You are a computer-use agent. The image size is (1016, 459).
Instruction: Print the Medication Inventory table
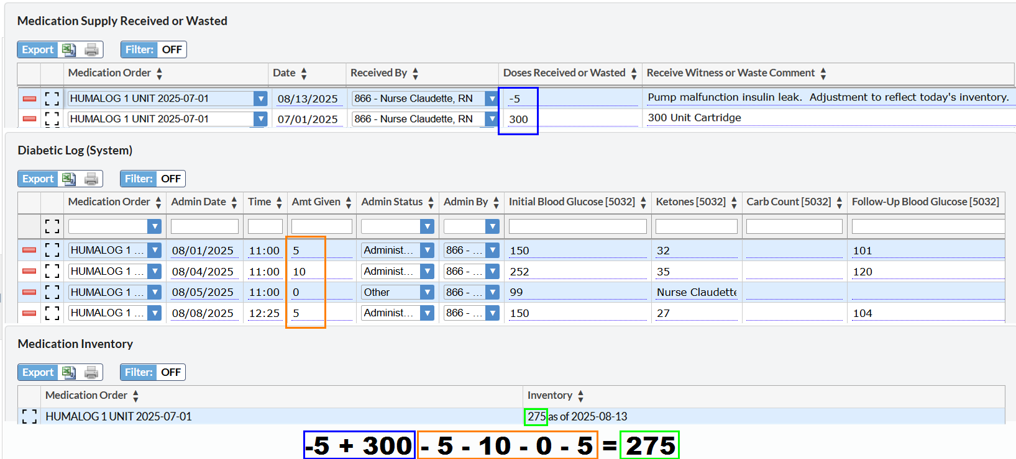(91, 372)
